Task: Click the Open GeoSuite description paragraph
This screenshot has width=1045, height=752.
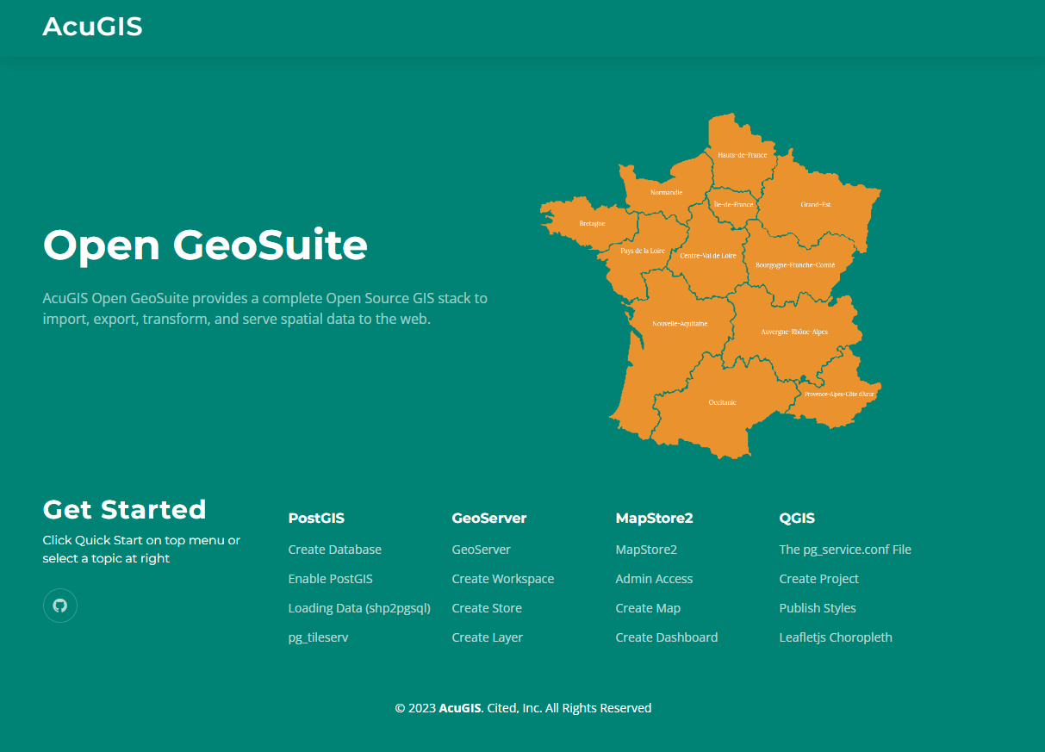Action: (x=265, y=308)
